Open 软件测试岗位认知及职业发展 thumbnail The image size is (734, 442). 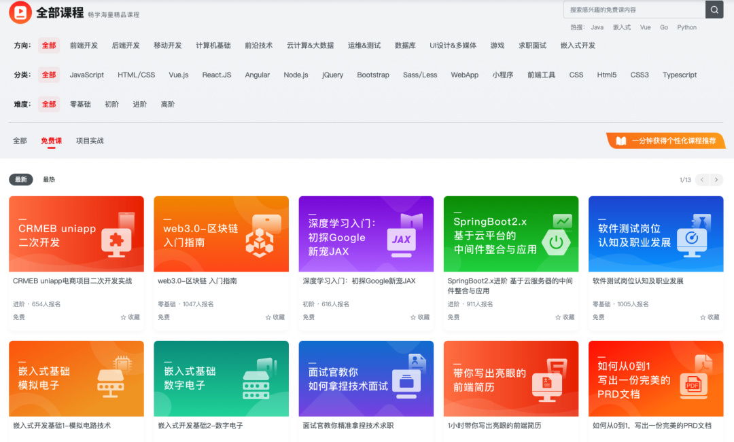point(656,234)
